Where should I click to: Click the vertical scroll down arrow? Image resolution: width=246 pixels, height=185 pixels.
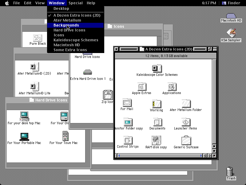[x=214, y=151]
